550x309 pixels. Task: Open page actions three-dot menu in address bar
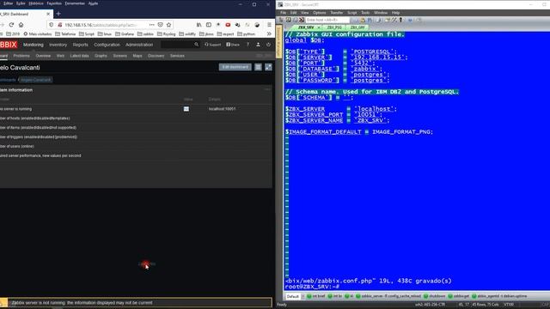coord(151,25)
